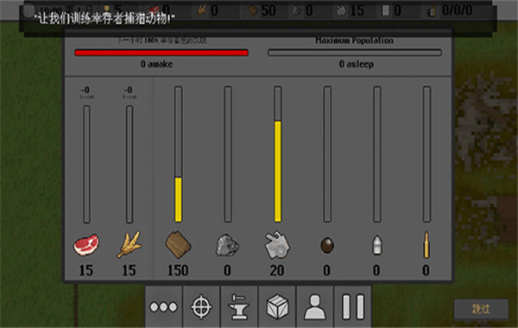
Task: Click the white bottle resource icon
Action: (x=377, y=245)
